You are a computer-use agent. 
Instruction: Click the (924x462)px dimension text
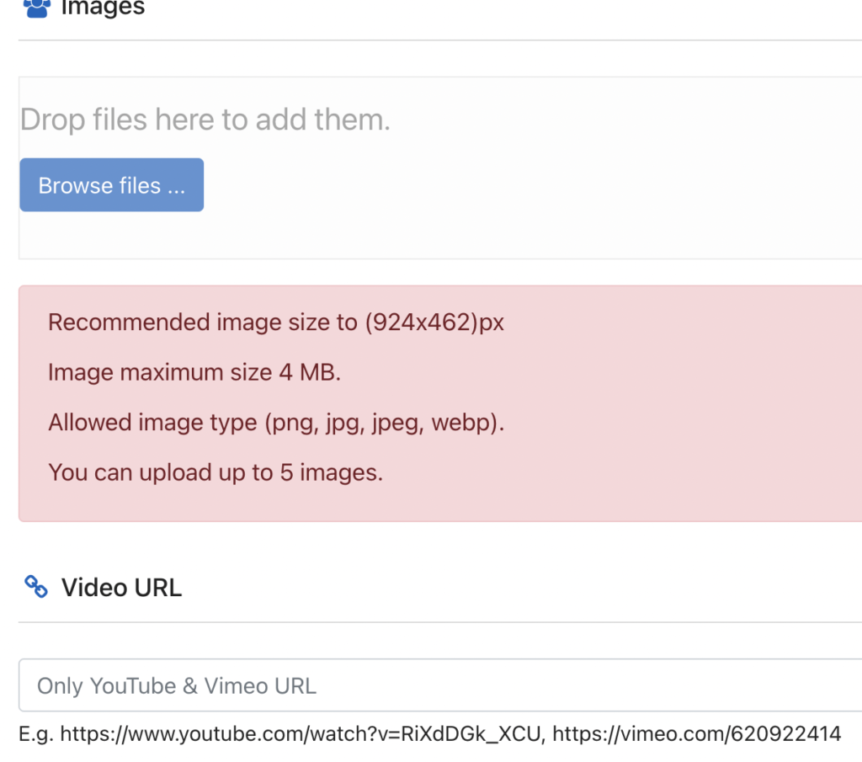click(434, 322)
